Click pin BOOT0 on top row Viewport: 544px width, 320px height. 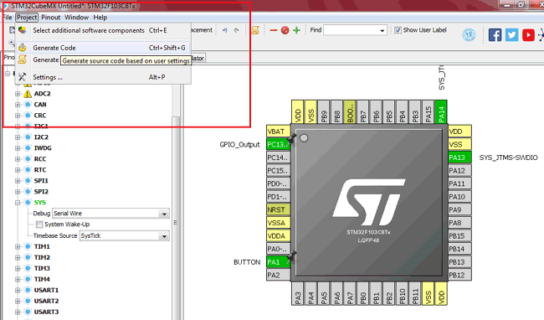pos(350,111)
